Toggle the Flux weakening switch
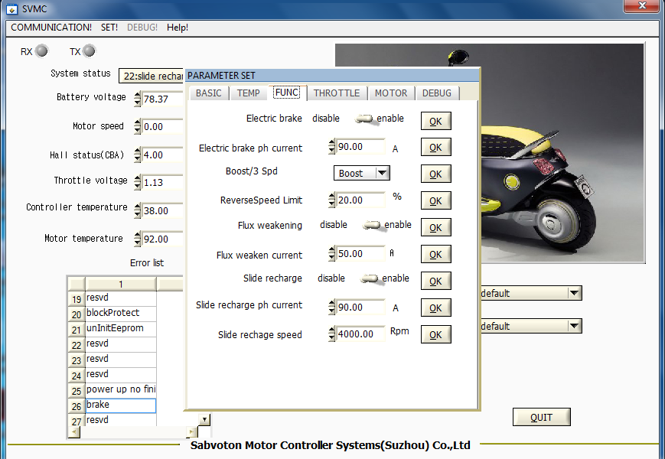Screen dimensions: 665x459 pos(373,226)
